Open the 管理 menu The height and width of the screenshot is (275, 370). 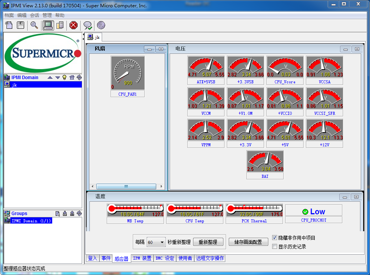(x=47, y=15)
